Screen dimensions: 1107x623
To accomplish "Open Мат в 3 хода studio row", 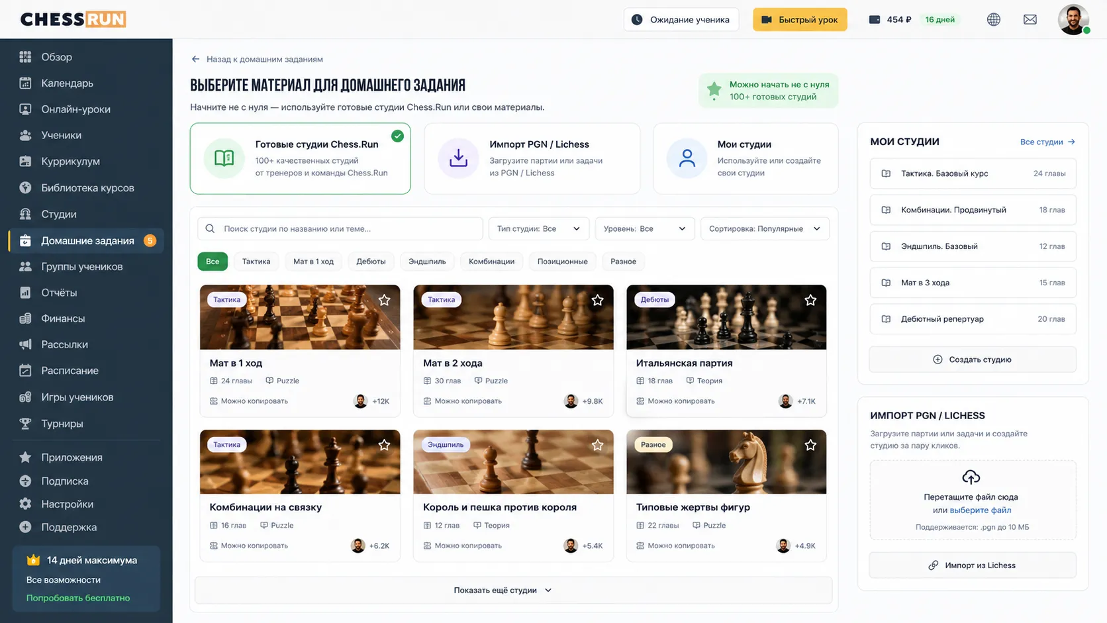I will [973, 283].
